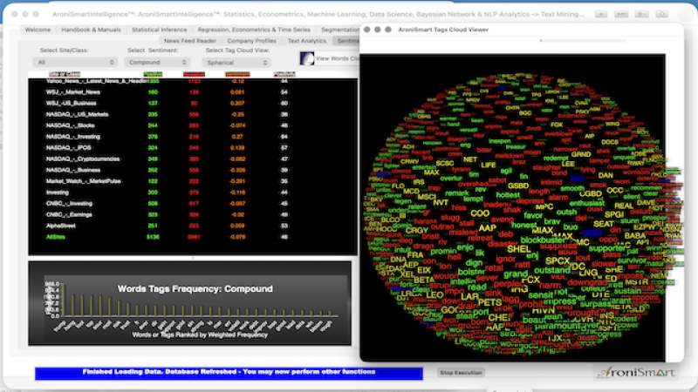Click the BABA tag in the cloud
The height and width of the screenshot is (392, 698).
(x=635, y=235)
